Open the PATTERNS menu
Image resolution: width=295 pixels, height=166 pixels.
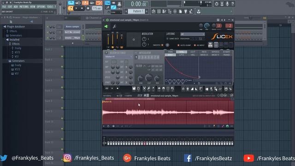click(x=24, y=7)
